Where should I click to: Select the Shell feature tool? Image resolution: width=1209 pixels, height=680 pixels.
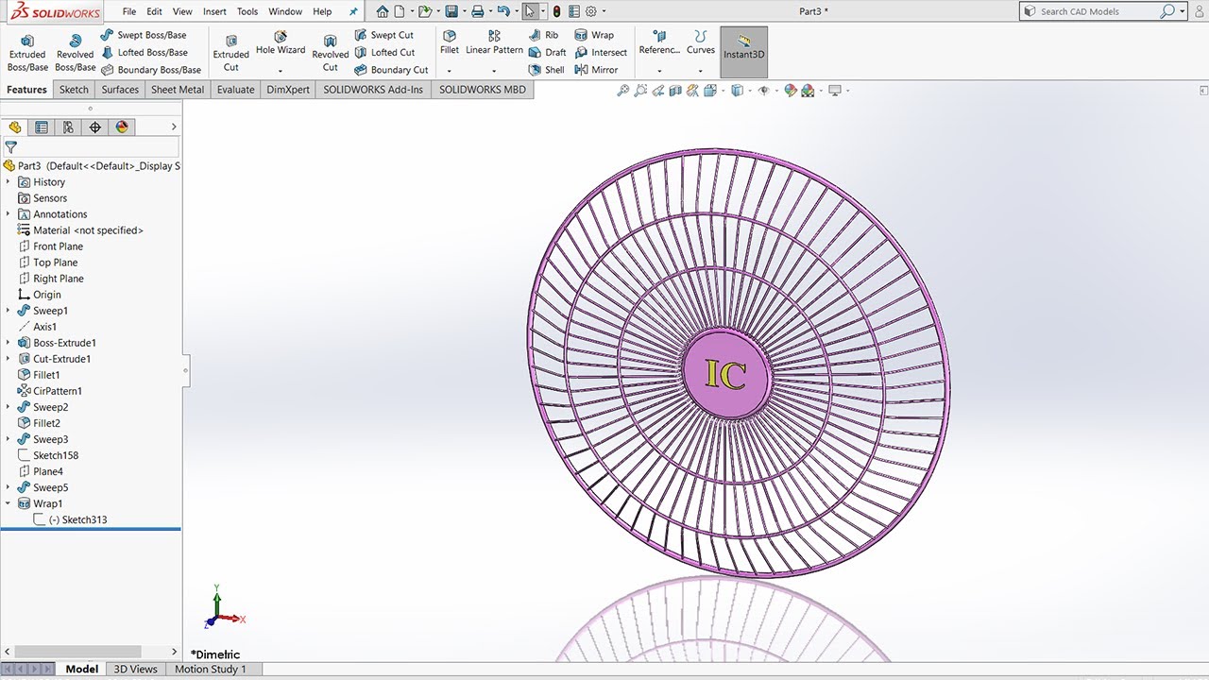547,69
